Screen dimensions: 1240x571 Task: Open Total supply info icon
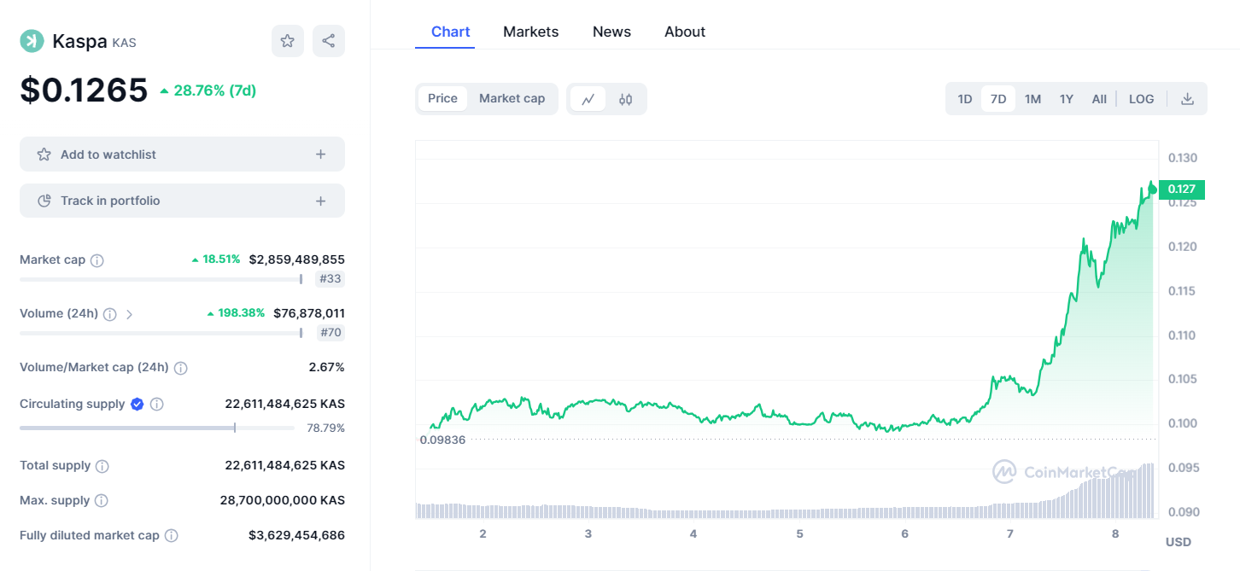pos(102,466)
